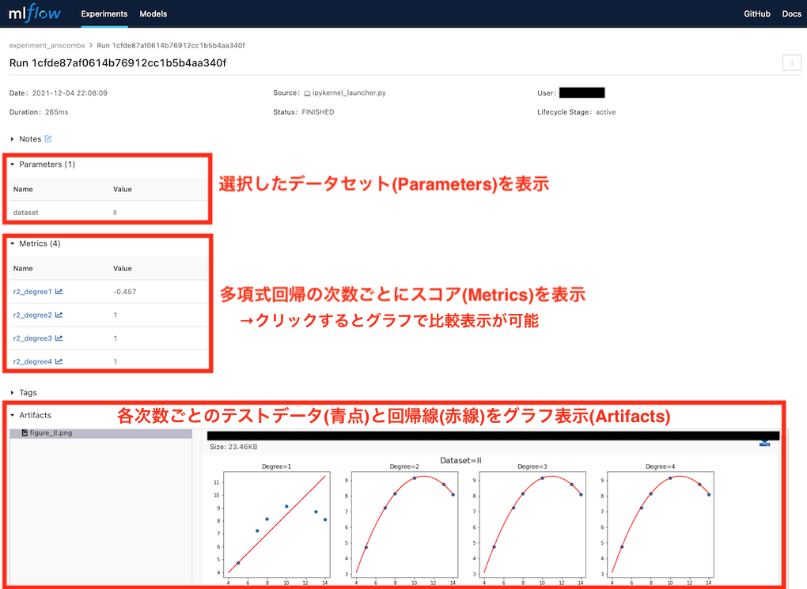
Task: Collapse the Parameters section
Action: tap(13, 164)
